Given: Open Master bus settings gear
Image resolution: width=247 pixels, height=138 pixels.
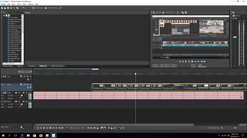Looking at the screenshot, I should [233, 13].
